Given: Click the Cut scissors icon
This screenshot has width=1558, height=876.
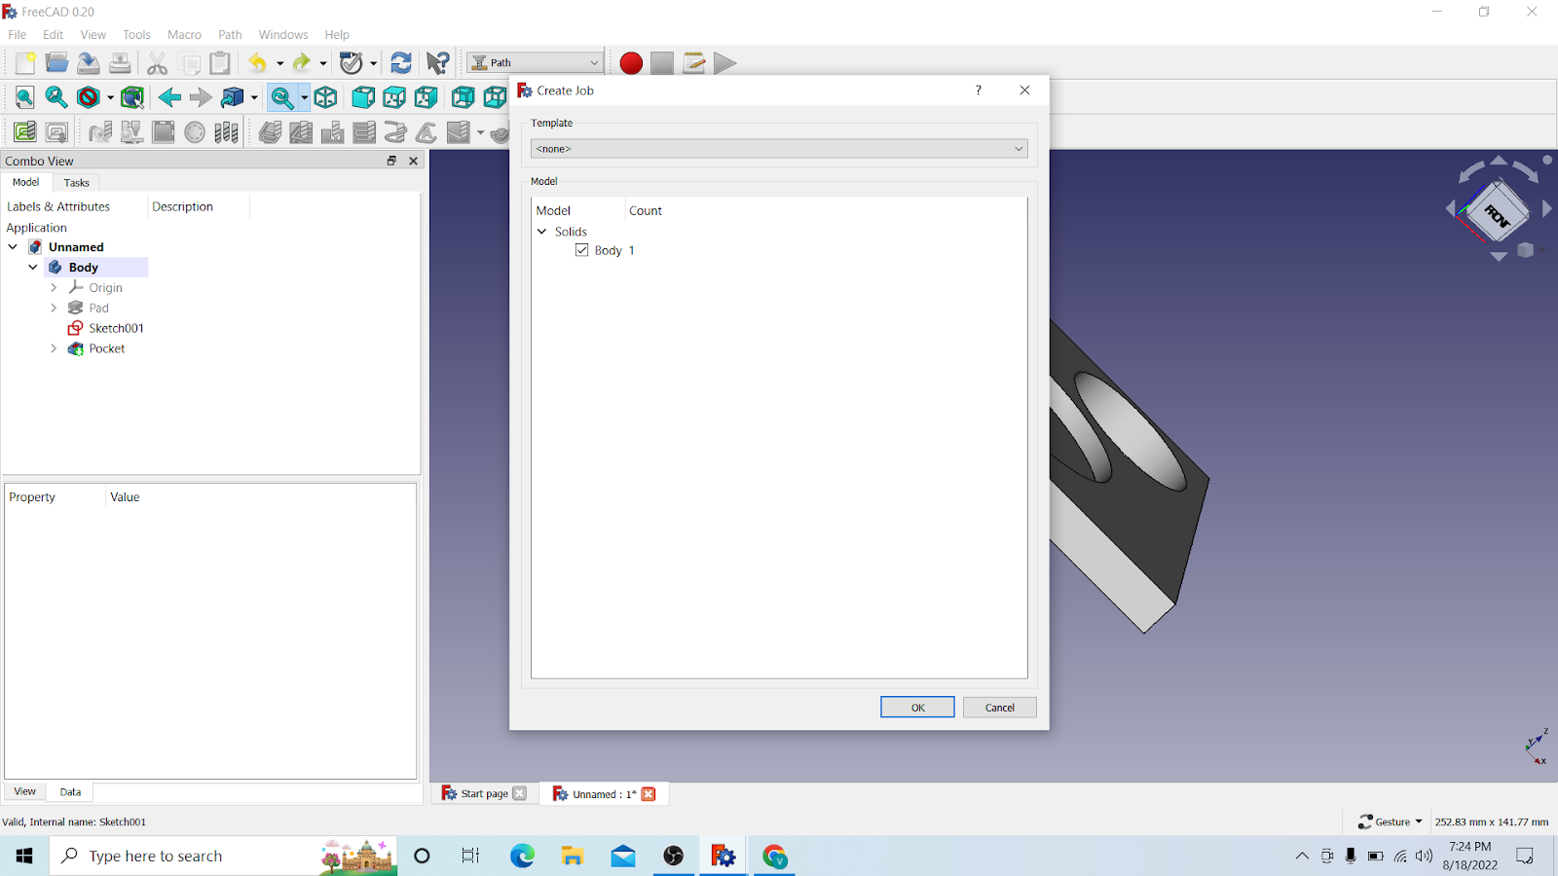Looking at the screenshot, I should coord(157,63).
